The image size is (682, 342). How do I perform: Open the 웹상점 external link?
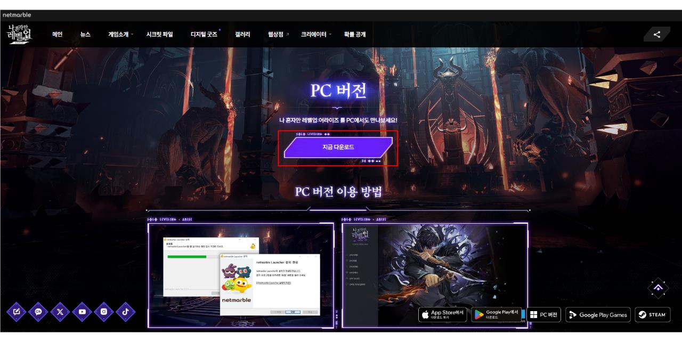[277, 33]
